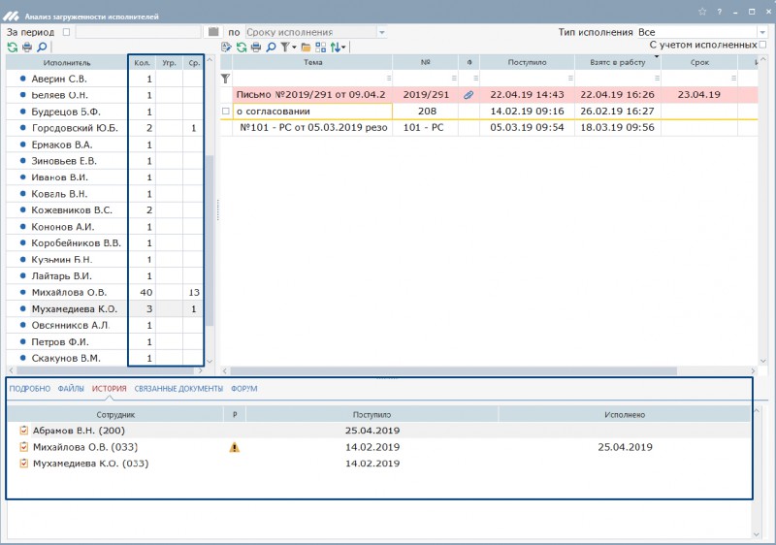
Task: Enable the За период checkbox
Action: [x=66, y=32]
